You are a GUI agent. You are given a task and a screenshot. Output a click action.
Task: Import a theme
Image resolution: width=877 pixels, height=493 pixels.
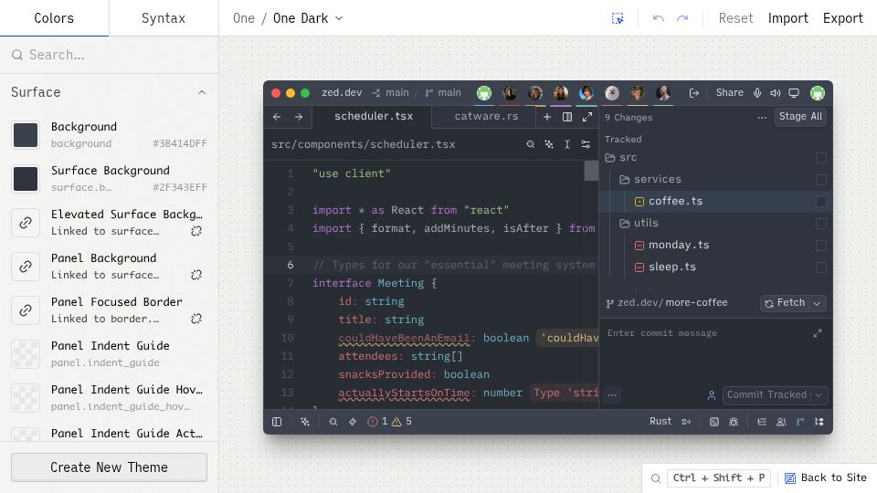coord(788,18)
